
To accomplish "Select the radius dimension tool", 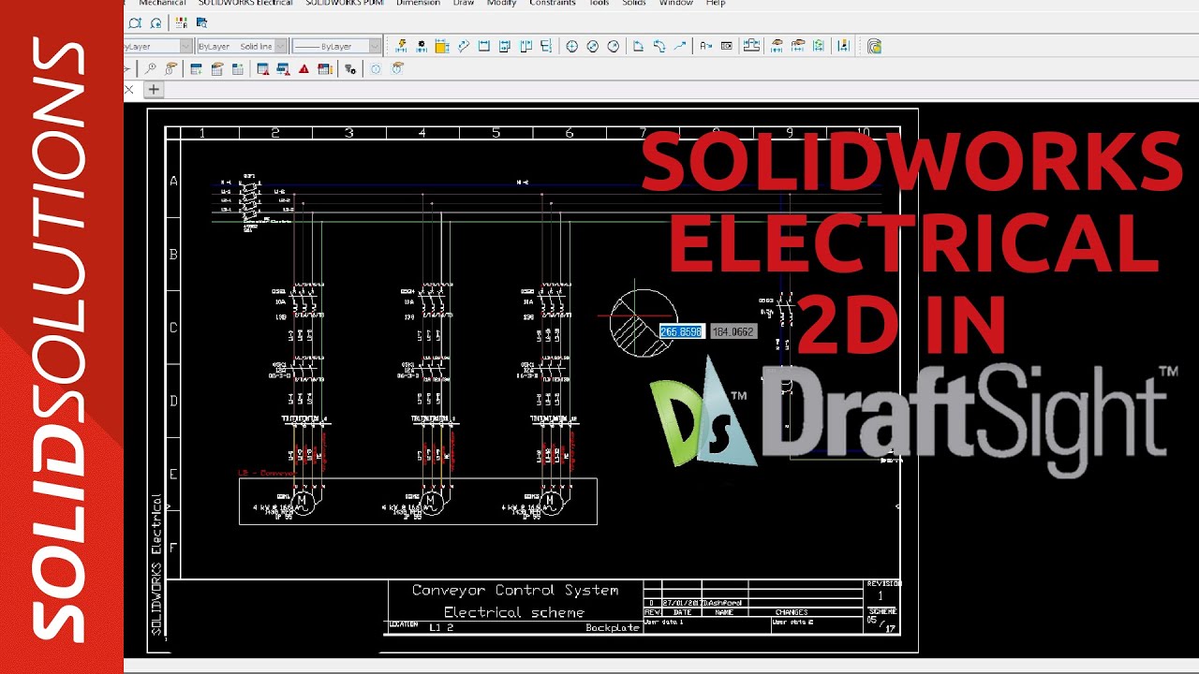I will click(614, 46).
